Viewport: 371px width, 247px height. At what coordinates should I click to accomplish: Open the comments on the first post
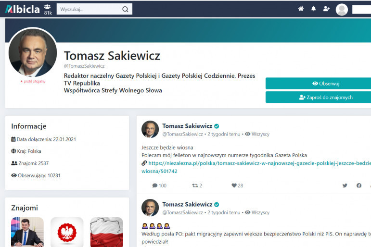click(159, 185)
